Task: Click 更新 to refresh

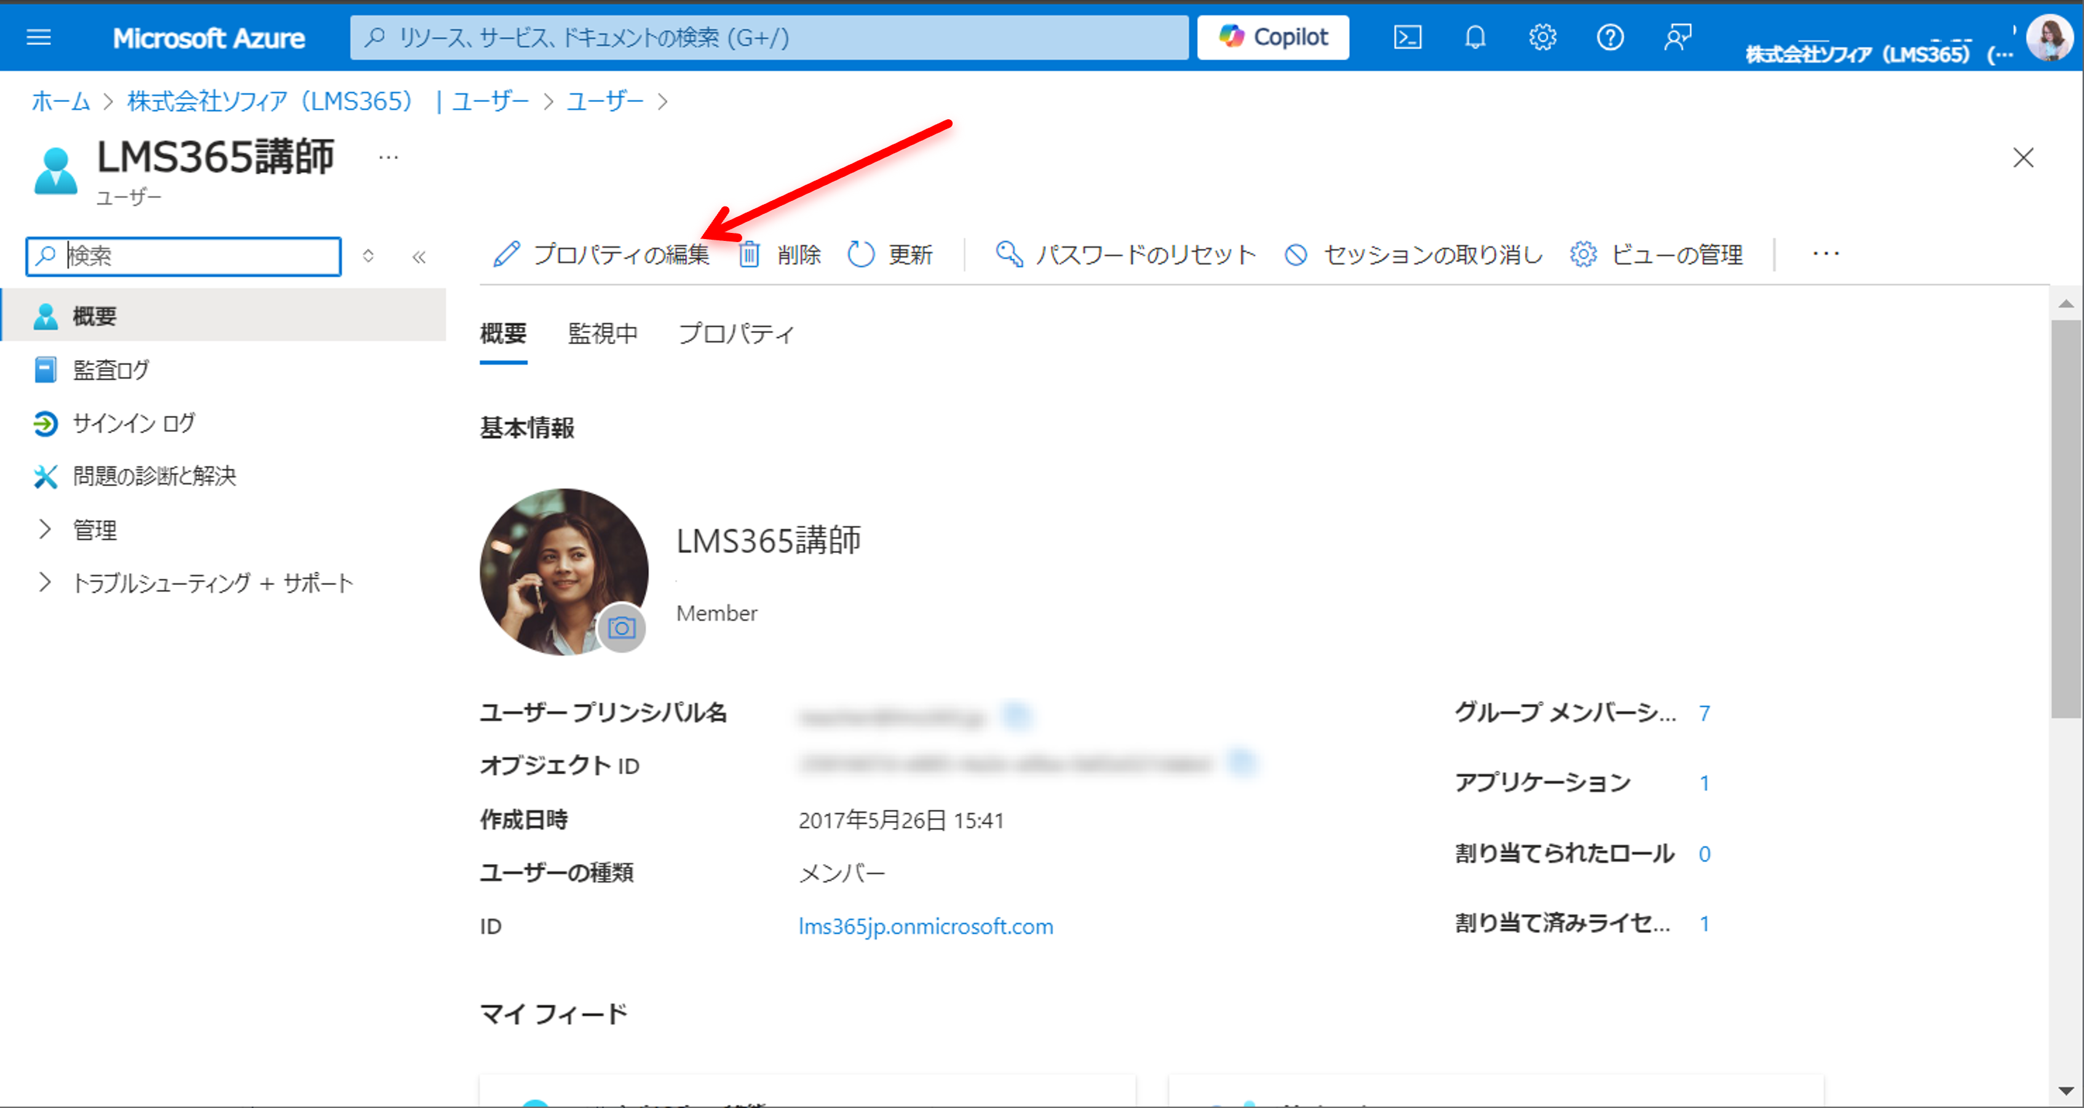Action: tap(890, 255)
